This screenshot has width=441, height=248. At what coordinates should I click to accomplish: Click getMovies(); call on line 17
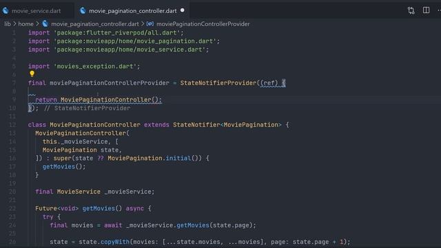pos(64,167)
